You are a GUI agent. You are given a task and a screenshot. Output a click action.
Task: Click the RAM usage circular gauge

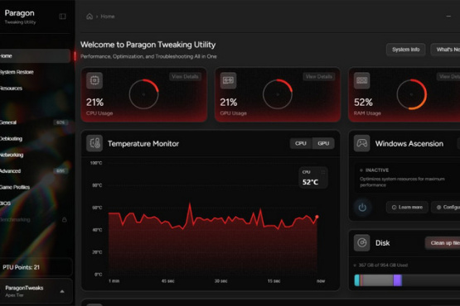tap(411, 94)
